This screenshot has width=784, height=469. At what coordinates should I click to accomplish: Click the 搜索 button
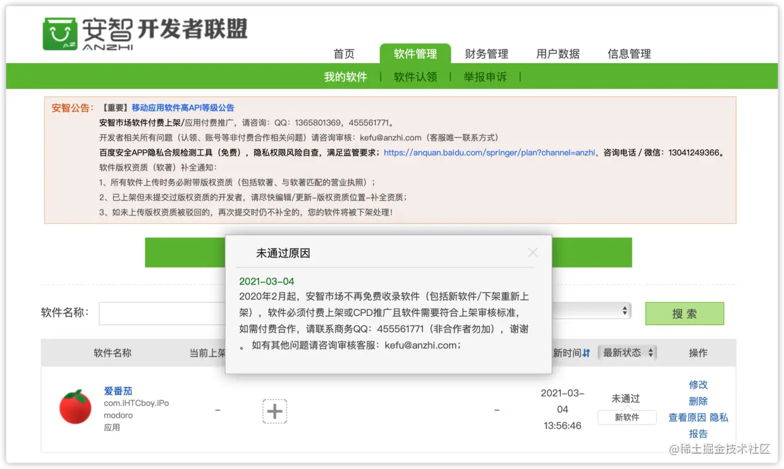pyautogui.click(x=684, y=314)
